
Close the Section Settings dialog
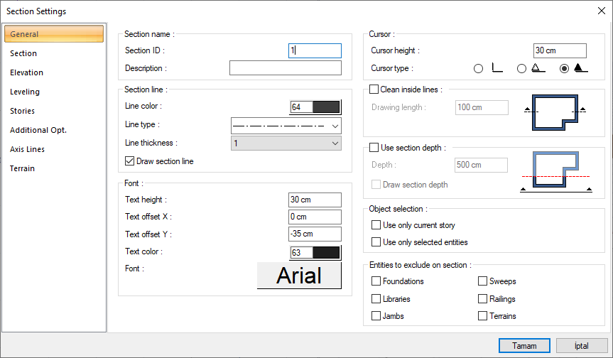coord(601,10)
